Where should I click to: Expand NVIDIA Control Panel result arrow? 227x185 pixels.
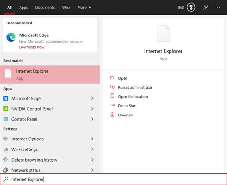point(92,109)
